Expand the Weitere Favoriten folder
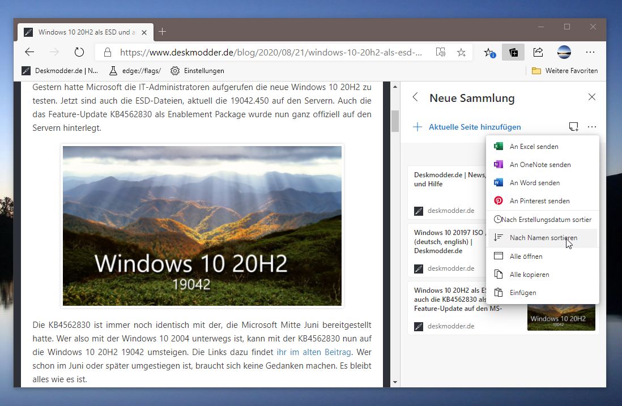This screenshot has height=406, width=622. pos(565,71)
